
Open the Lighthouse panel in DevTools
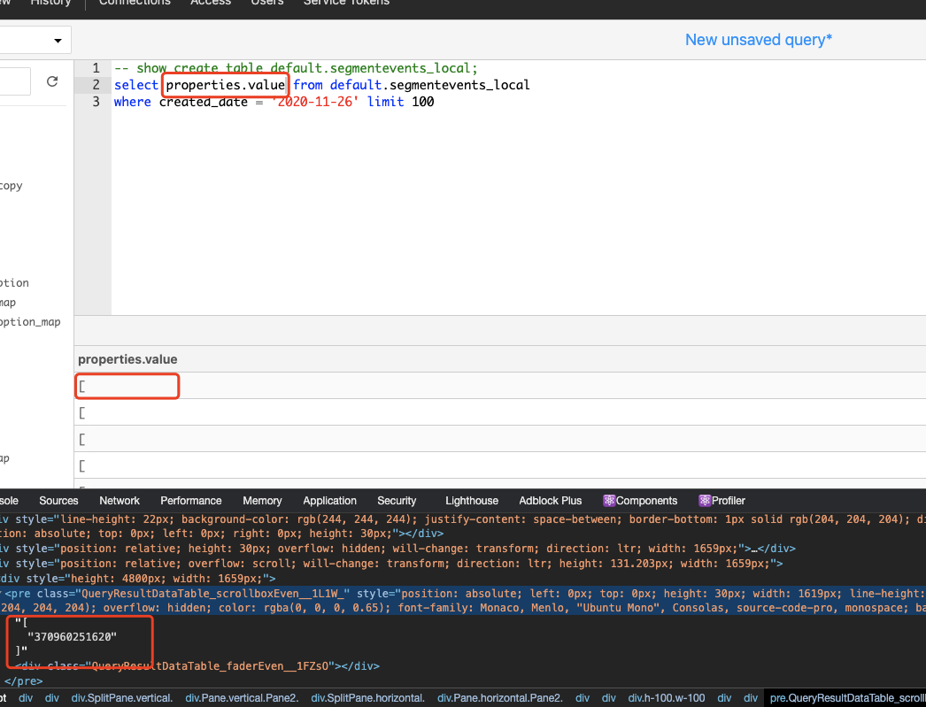tap(471, 500)
